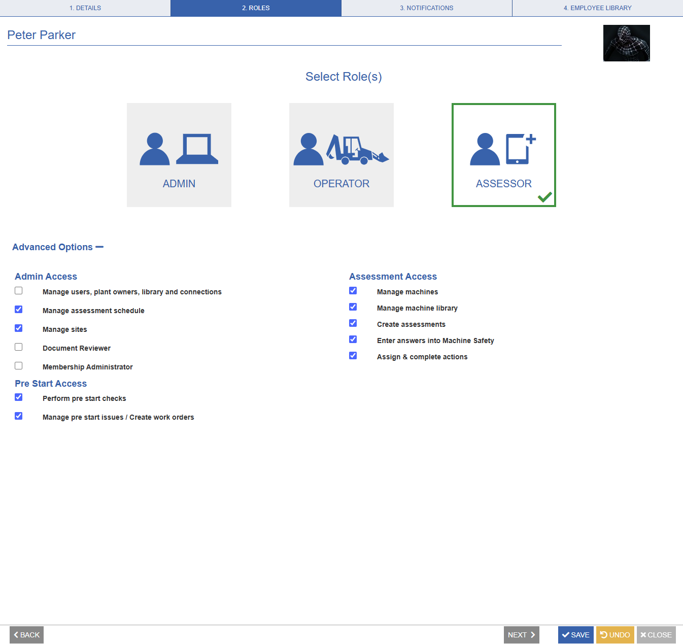
Task: Switch to the 3. Notifications tab
Action: click(x=427, y=8)
